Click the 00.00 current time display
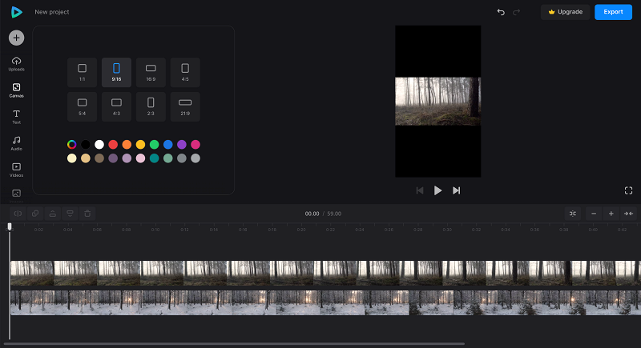This screenshot has width=641, height=348. point(312,214)
